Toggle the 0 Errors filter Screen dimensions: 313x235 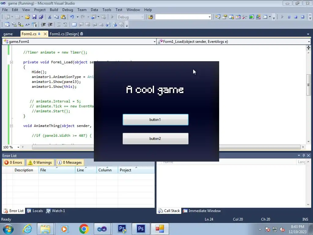coord(13,162)
